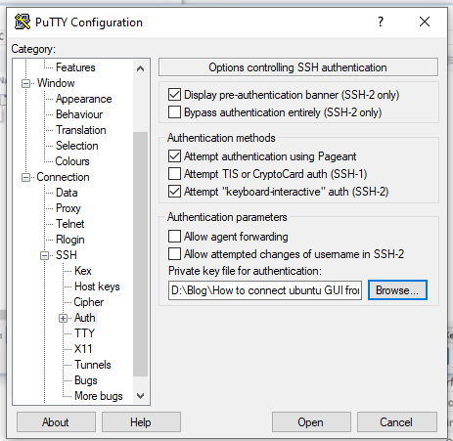The image size is (453, 441).
Task: Click the Browse... button
Action: pyautogui.click(x=397, y=289)
